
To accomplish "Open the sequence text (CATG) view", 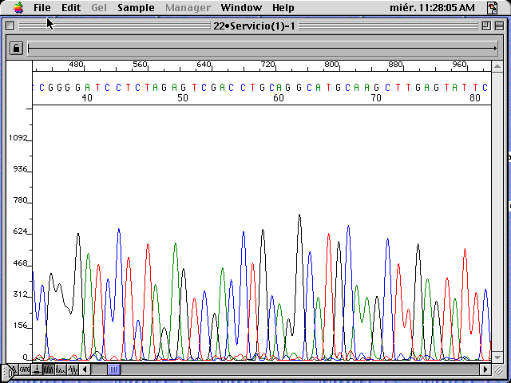I will point(25,369).
